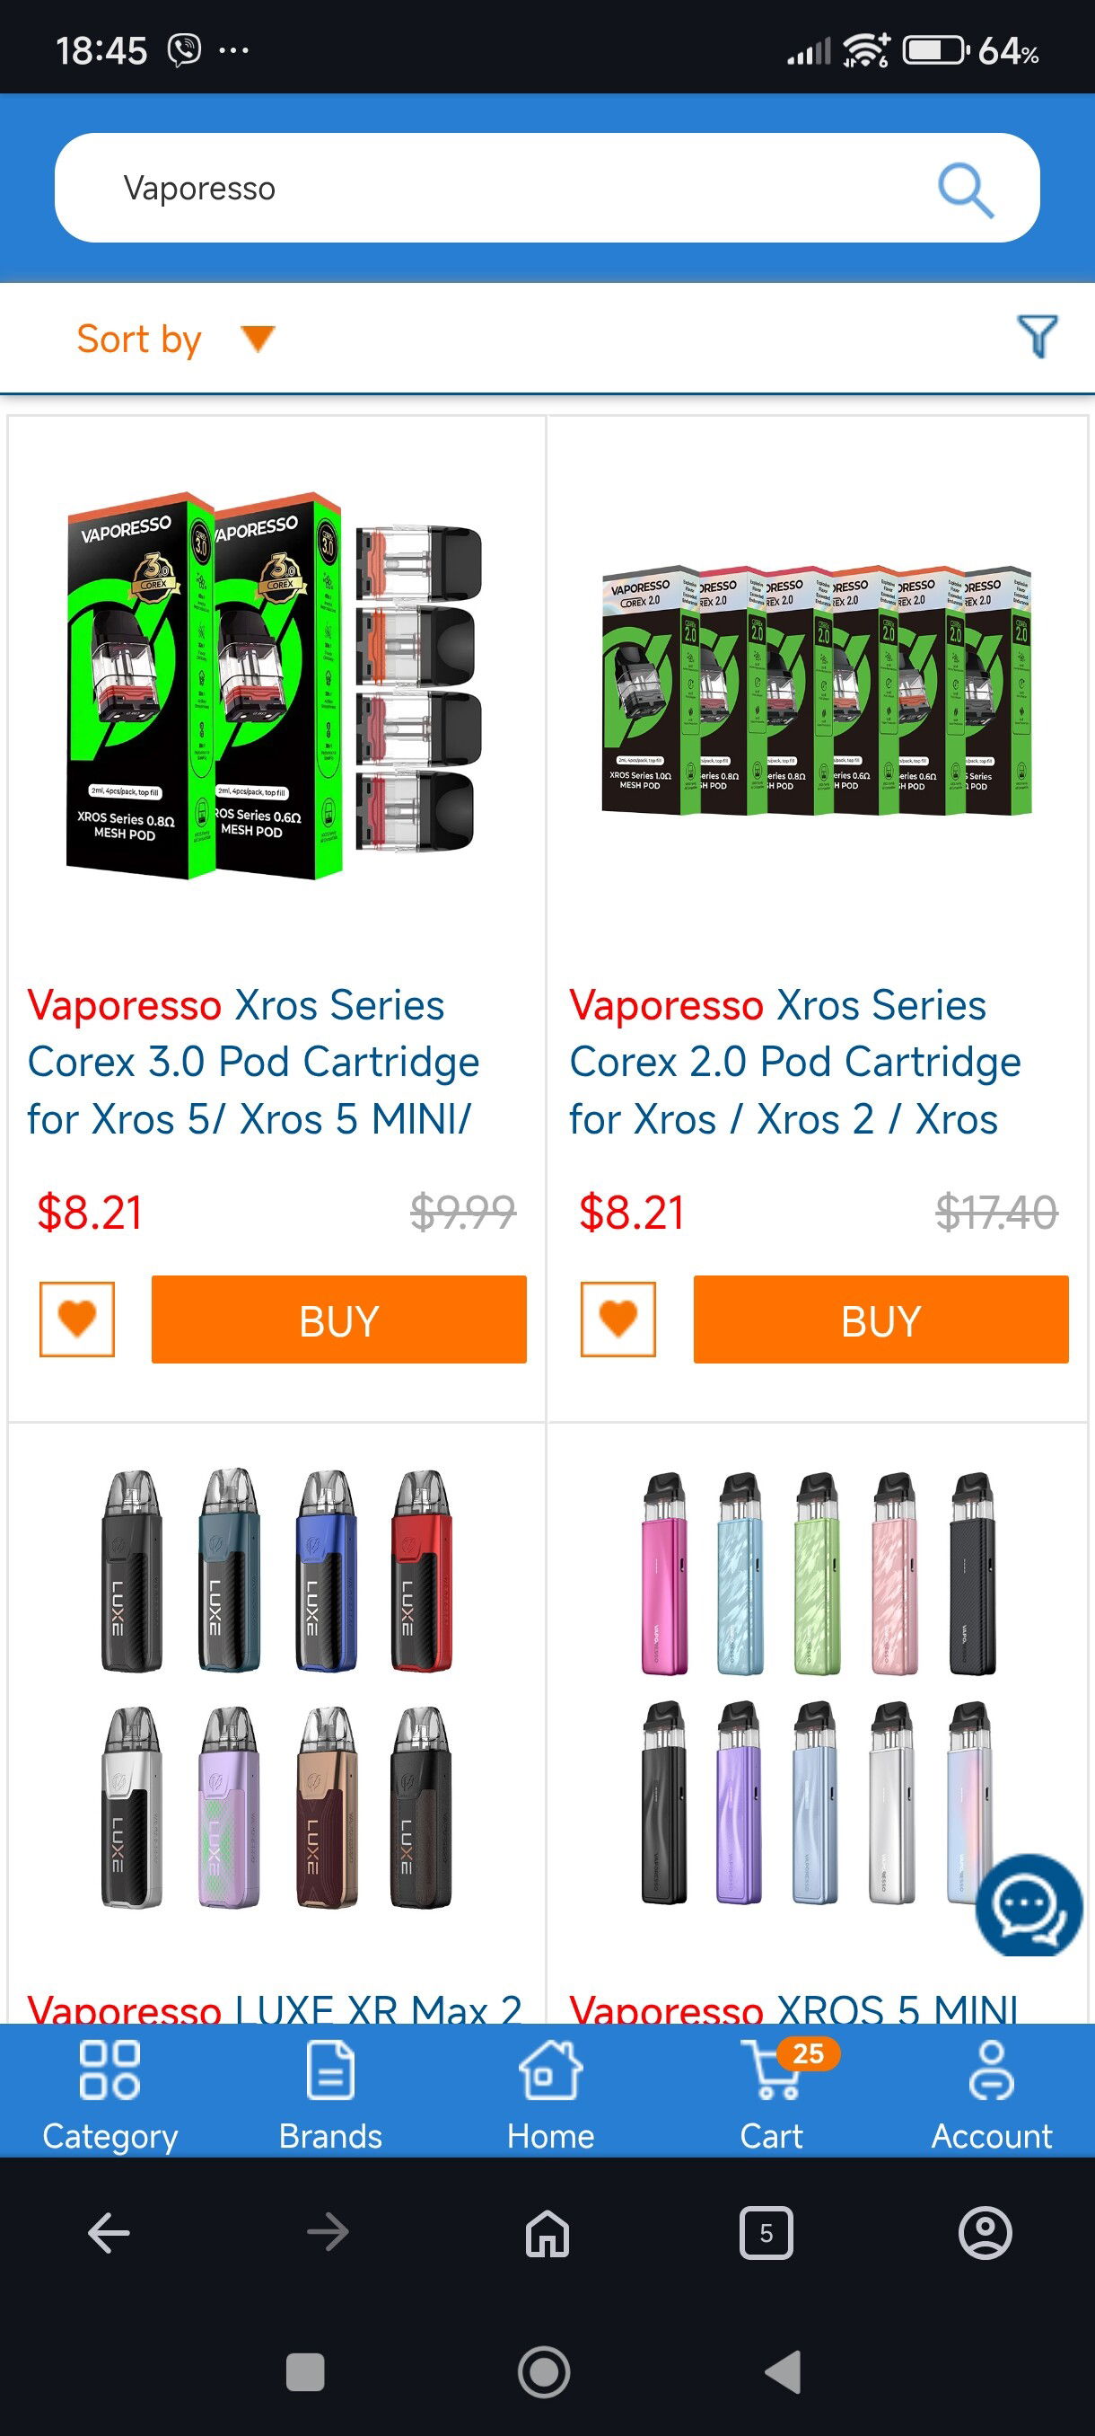The height and width of the screenshot is (2436, 1095).
Task: Open Vaporesso Corex 3.0 Pod Cartridge title
Action: (x=253, y=1062)
